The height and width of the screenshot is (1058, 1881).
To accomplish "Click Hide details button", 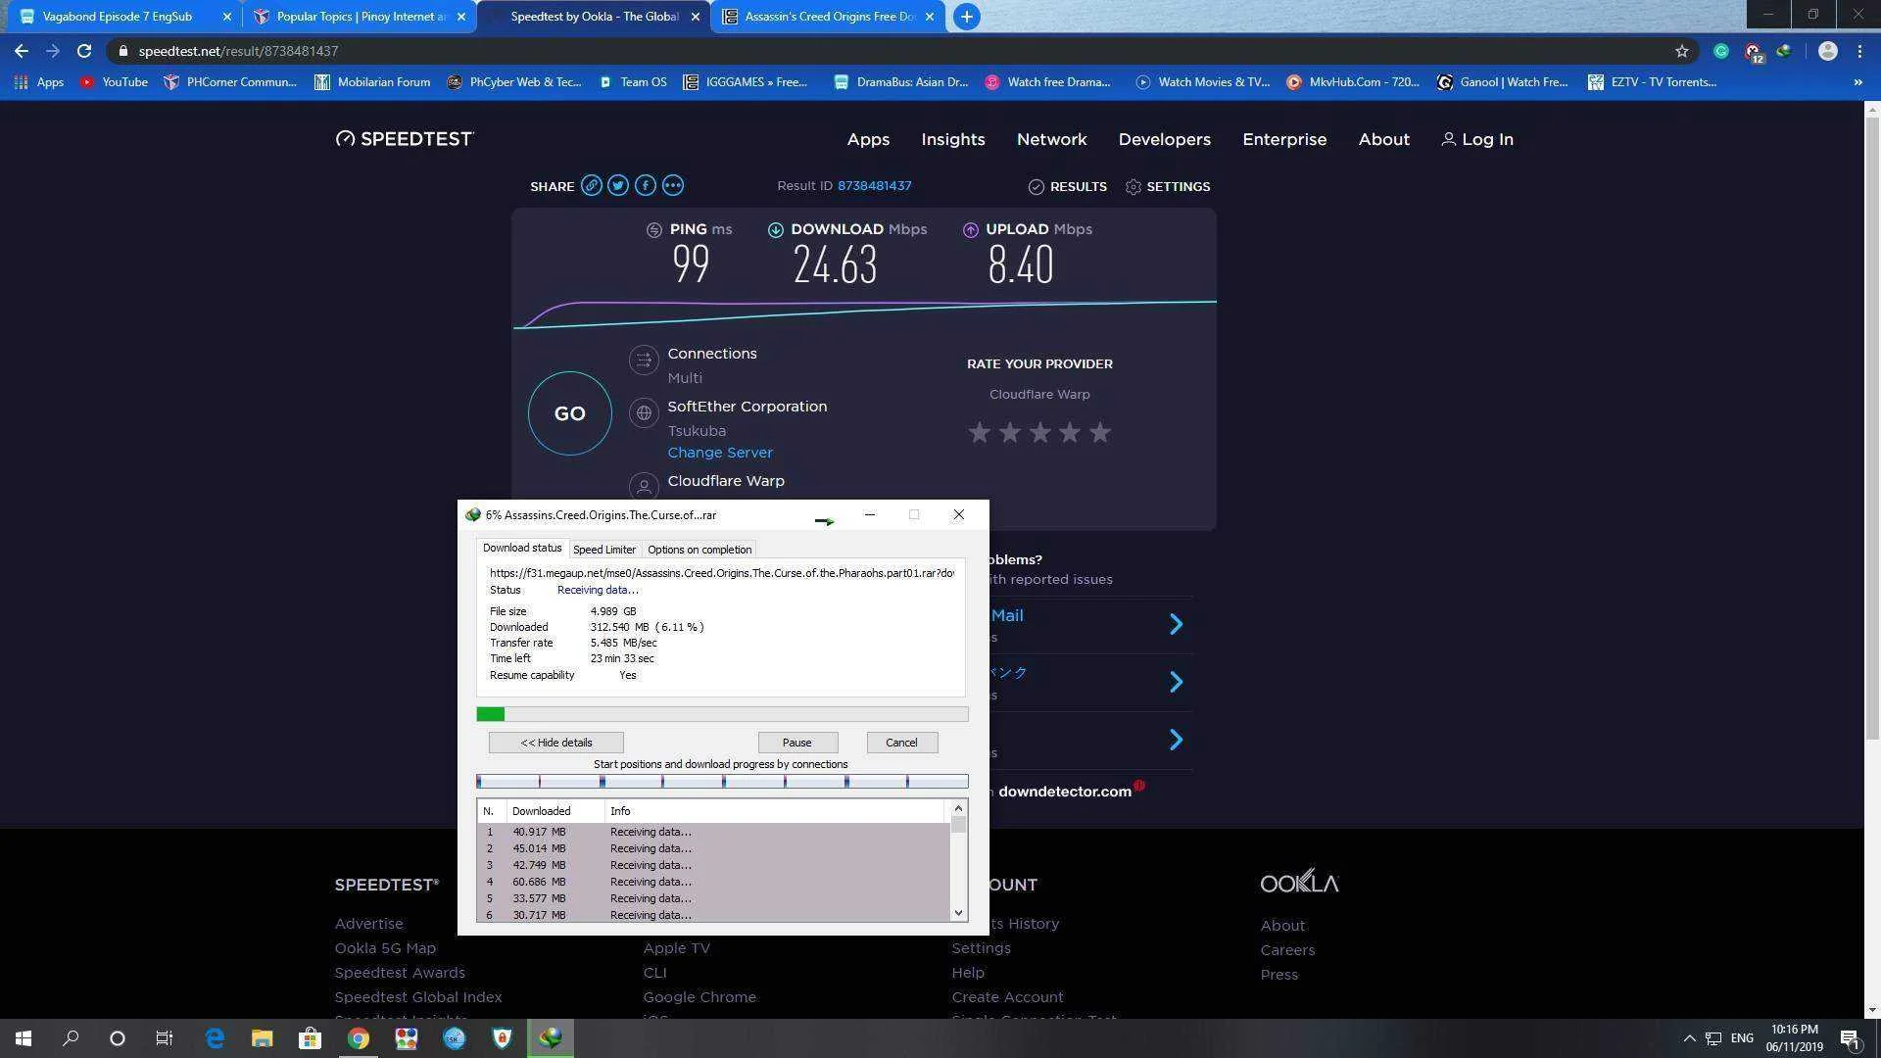I will (x=555, y=743).
